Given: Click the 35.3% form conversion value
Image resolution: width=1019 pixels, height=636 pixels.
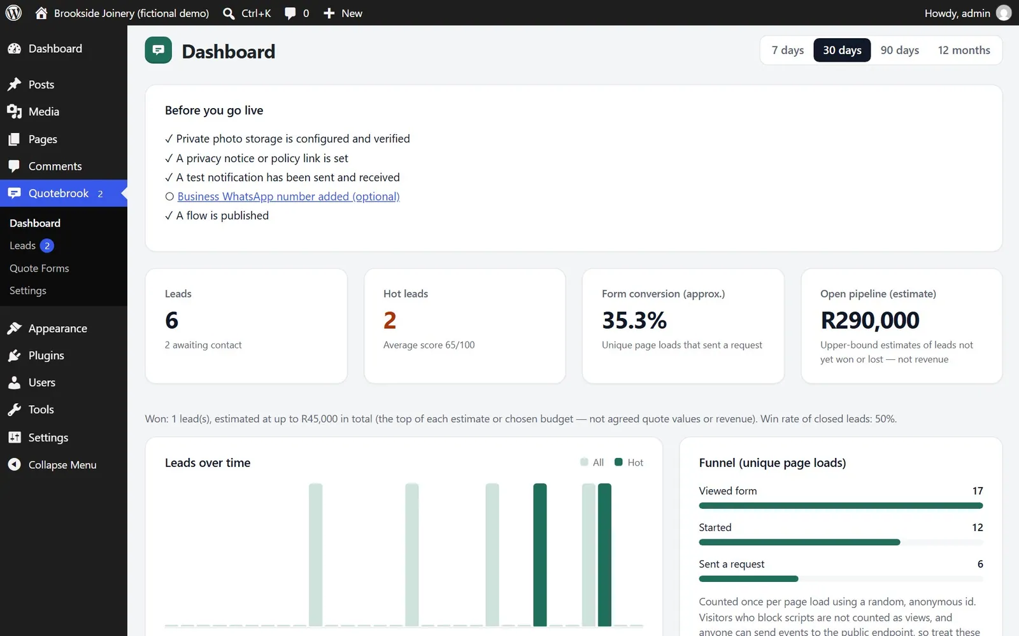Looking at the screenshot, I should click(634, 321).
